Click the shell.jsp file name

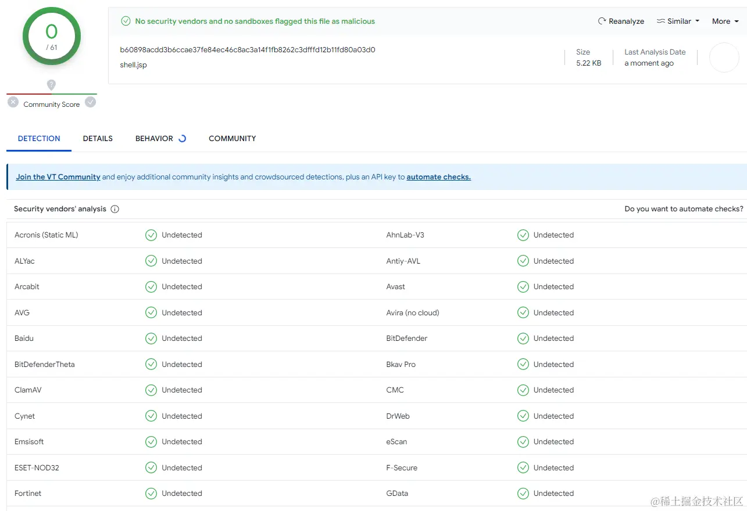tap(134, 65)
